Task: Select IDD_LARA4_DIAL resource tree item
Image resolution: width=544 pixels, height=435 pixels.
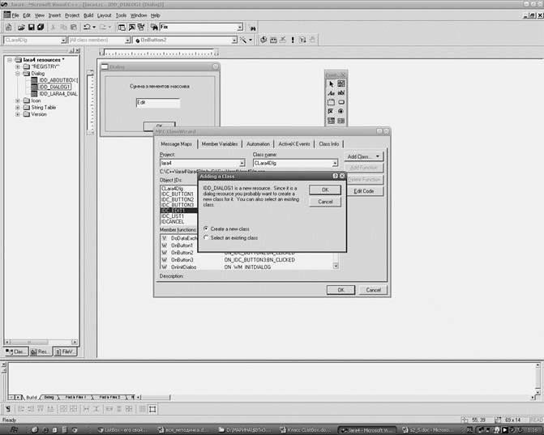Action: pyautogui.click(x=58, y=94)
